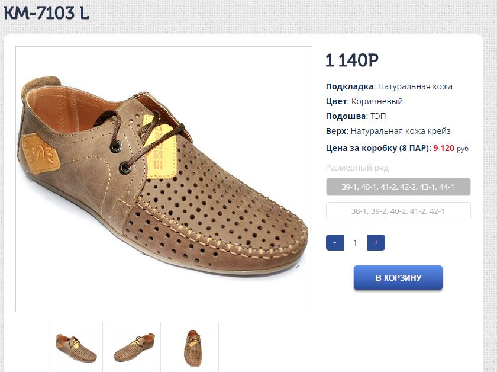
Task: Click the «Размерный ряд» label
Action: 357,168
